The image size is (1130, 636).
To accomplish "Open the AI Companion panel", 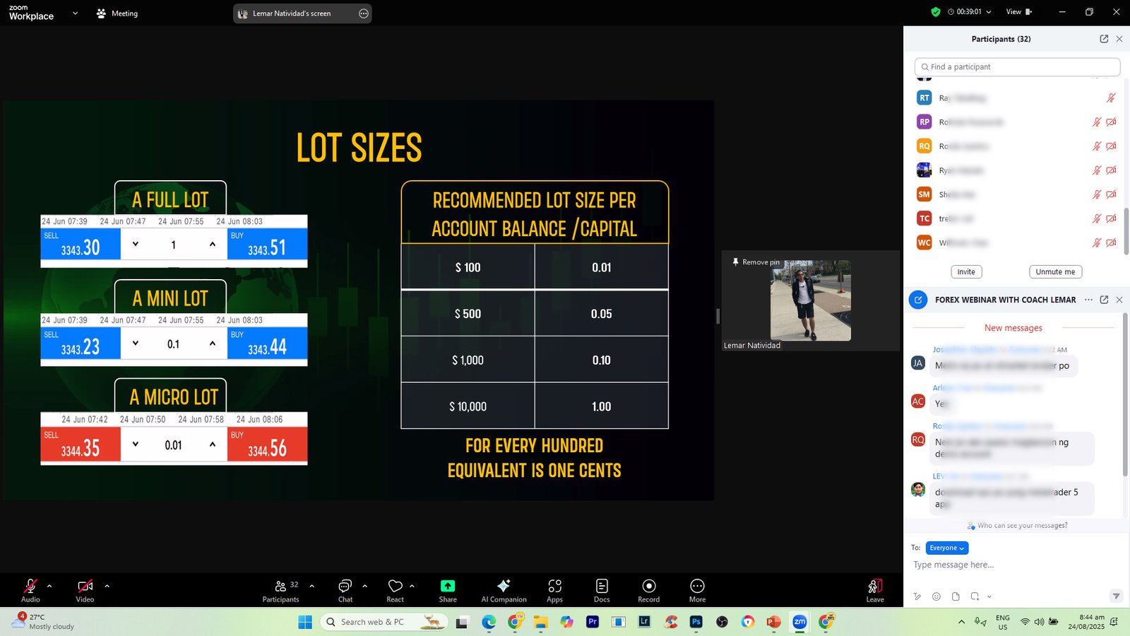I will 504,590.
